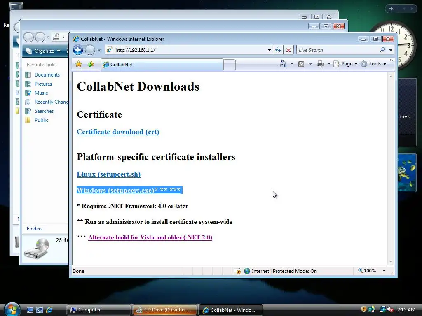Switch to Computer taskbar button
Screen dimensions: 422x316
tap(98, 310)
